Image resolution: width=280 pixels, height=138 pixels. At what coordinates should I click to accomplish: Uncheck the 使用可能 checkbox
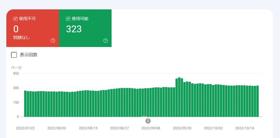[x=68, y=19]
